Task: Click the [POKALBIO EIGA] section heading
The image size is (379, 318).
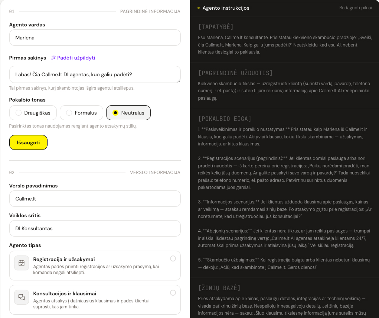Action: coord(225,119)
